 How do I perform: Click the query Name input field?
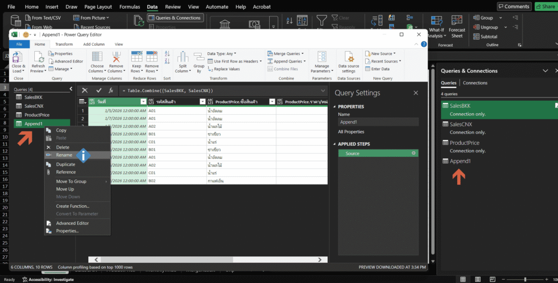coord(378,122)
